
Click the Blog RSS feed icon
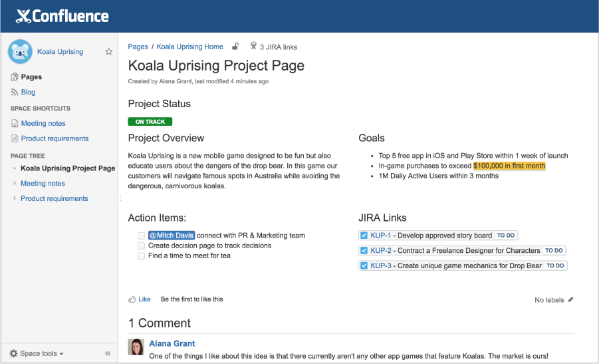click(15, 92)
